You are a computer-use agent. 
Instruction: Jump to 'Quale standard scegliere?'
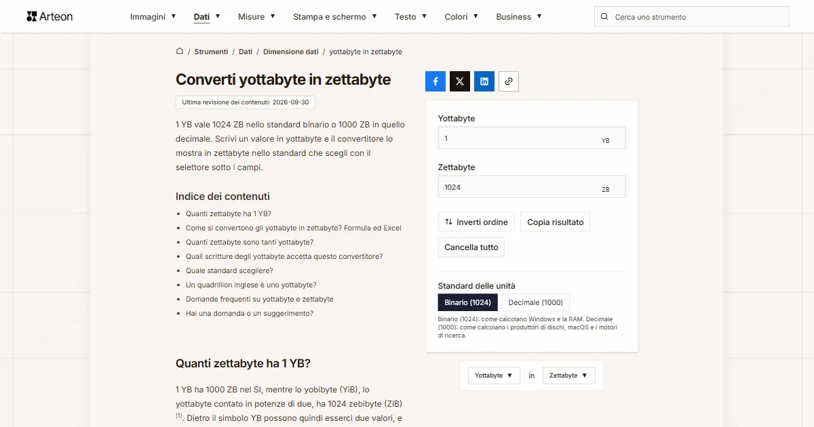click(x=229, y=270)
